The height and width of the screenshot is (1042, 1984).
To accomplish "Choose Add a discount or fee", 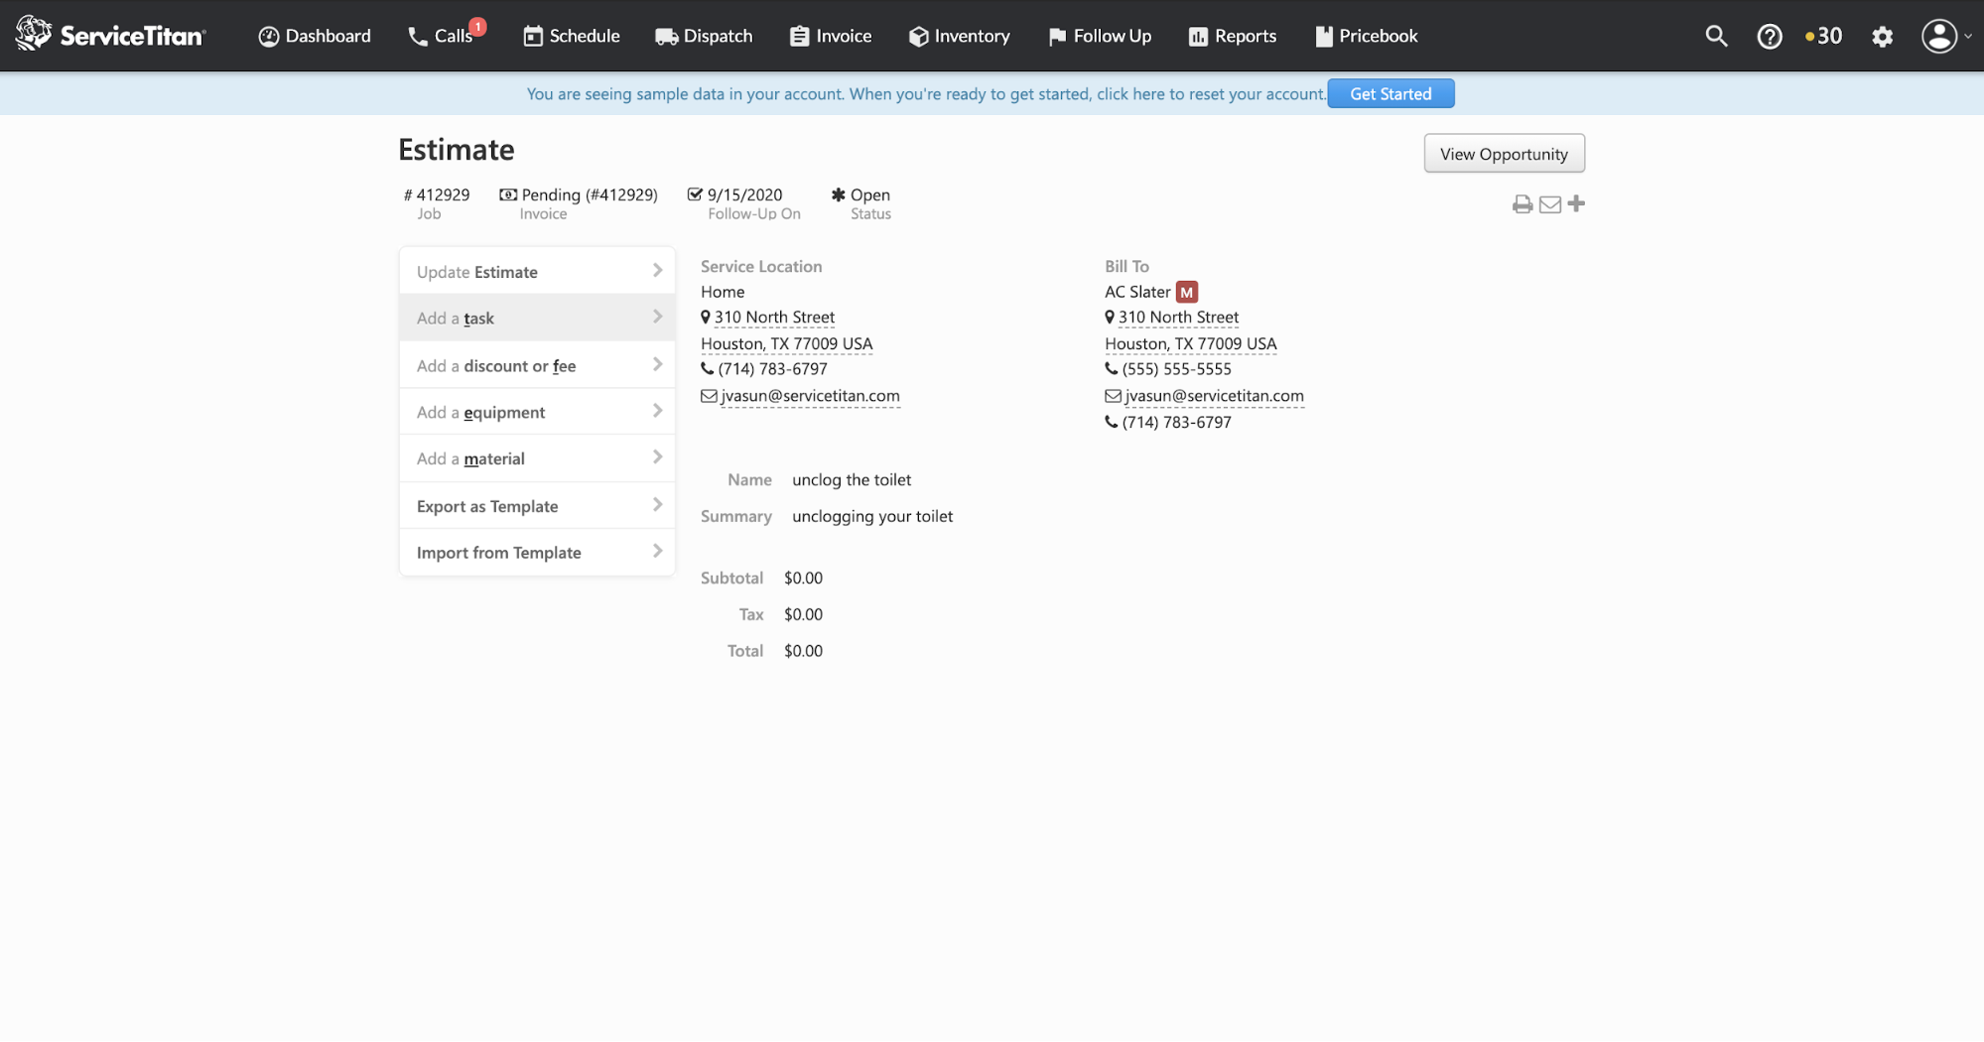I will [x=537, y=365].
